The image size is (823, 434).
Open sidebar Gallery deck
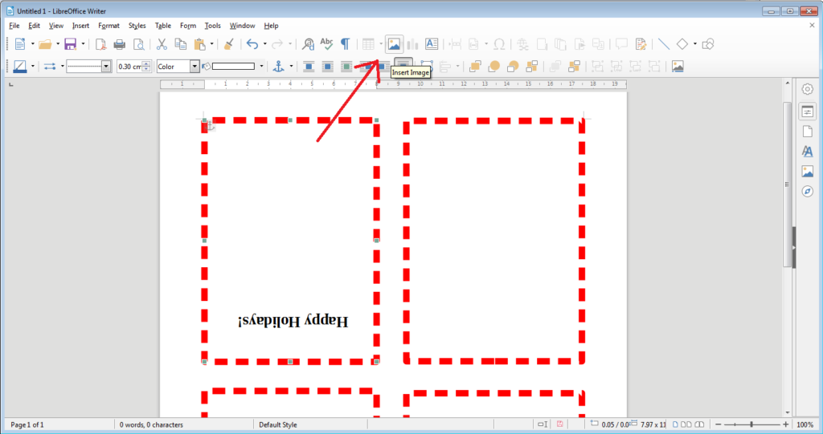pyautogui.click(x=807, y=172)
